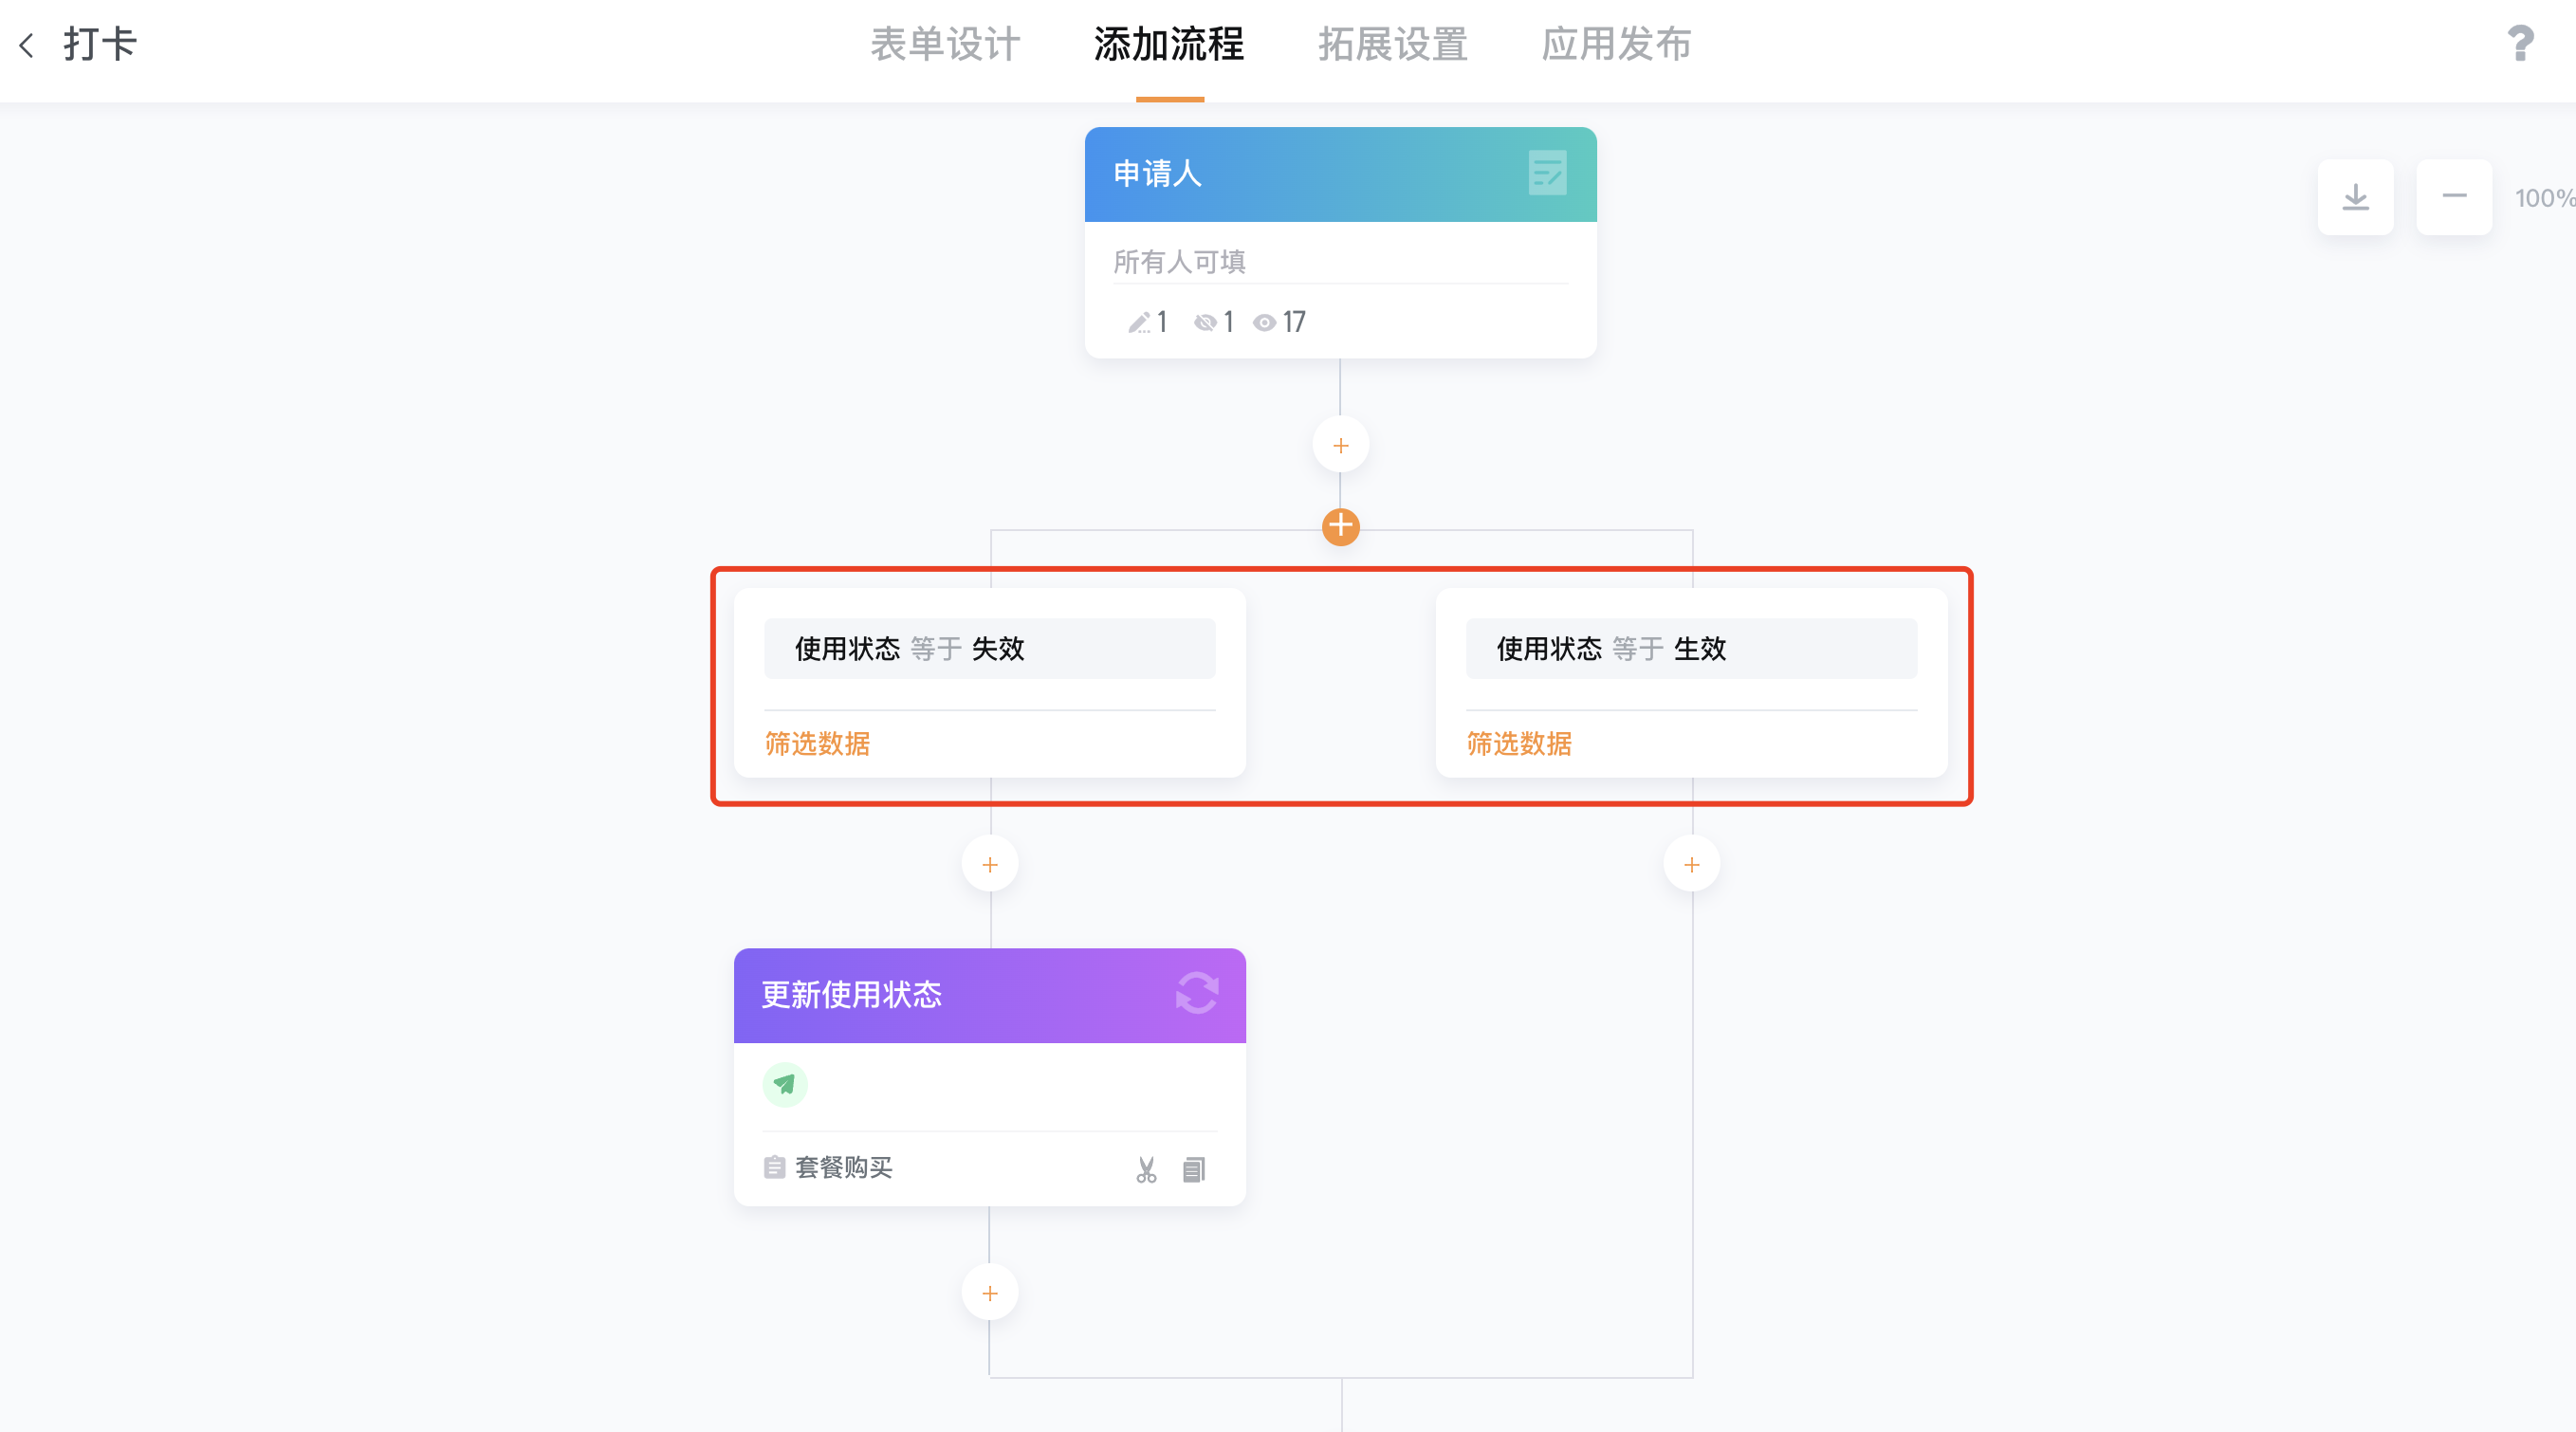Open the 拓展设置 tab
Viewport: 2576px width, 1432px height.
[x=1393, y=45]
